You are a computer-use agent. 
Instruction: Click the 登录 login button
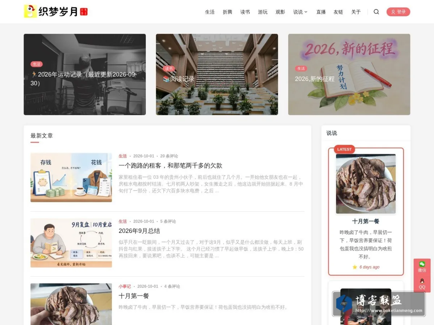pyautogui.click(x=398, y=12)
